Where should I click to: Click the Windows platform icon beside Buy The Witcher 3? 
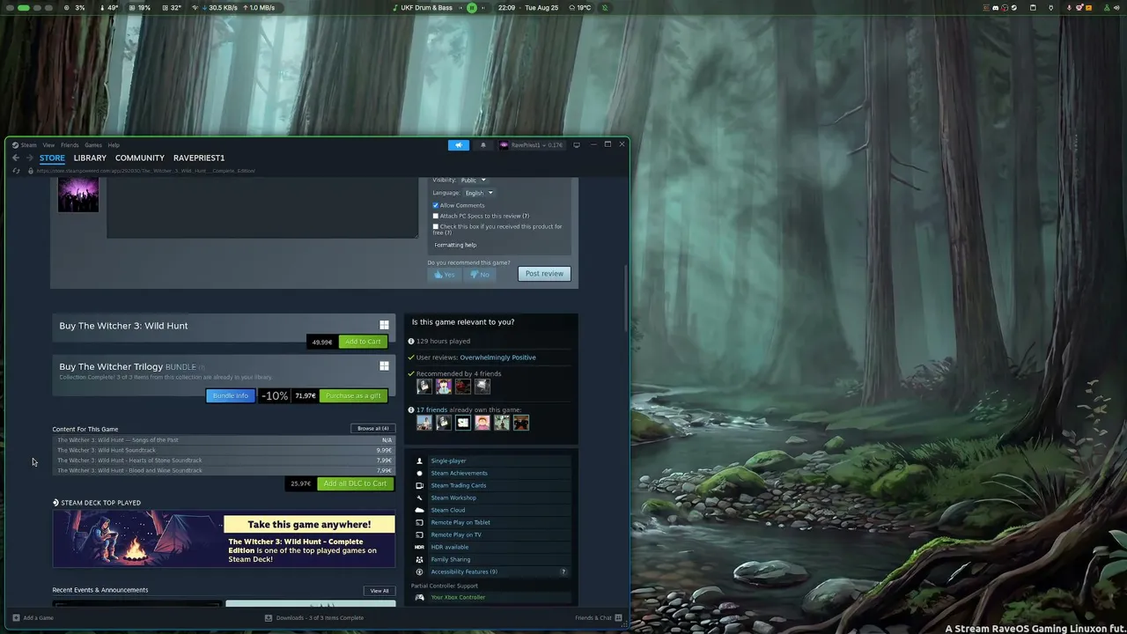[384, 325]
